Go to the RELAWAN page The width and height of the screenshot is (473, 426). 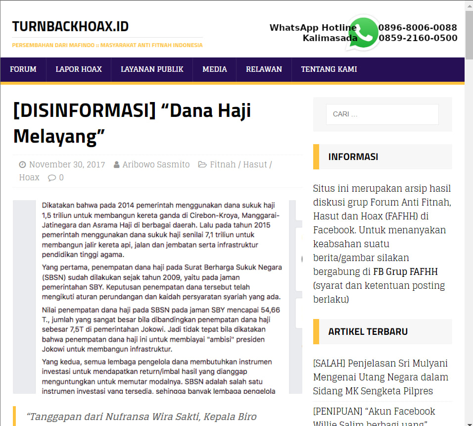tap(264, 69)
